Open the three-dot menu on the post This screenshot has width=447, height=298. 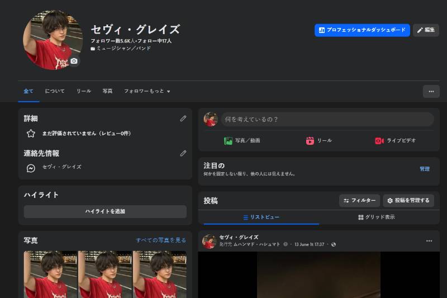coord(429,241)
